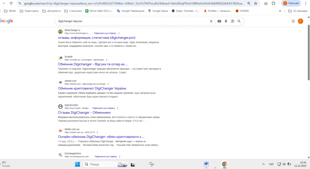This screenshot has width=310, height=169.
Task: Click the taskbar Пошук search box
Action: (x=105, y=164)
